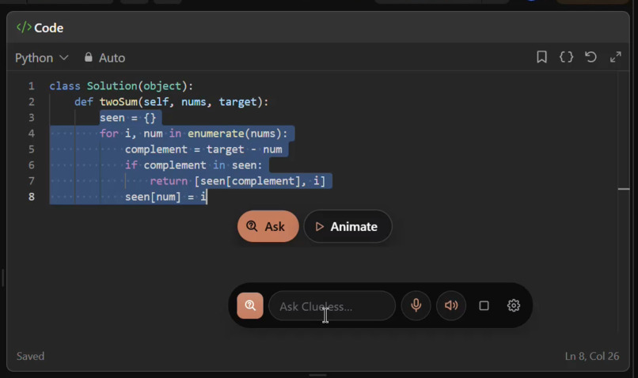Click the green code brackets icon
Screen dimensions: 638x378
tap(24, 28)
